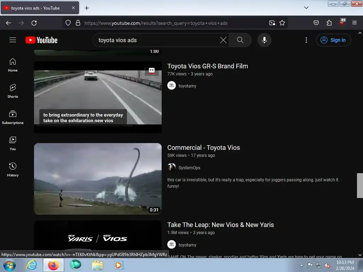
Task: Click the site security padlock icon
Action: [x=78, y=23]
